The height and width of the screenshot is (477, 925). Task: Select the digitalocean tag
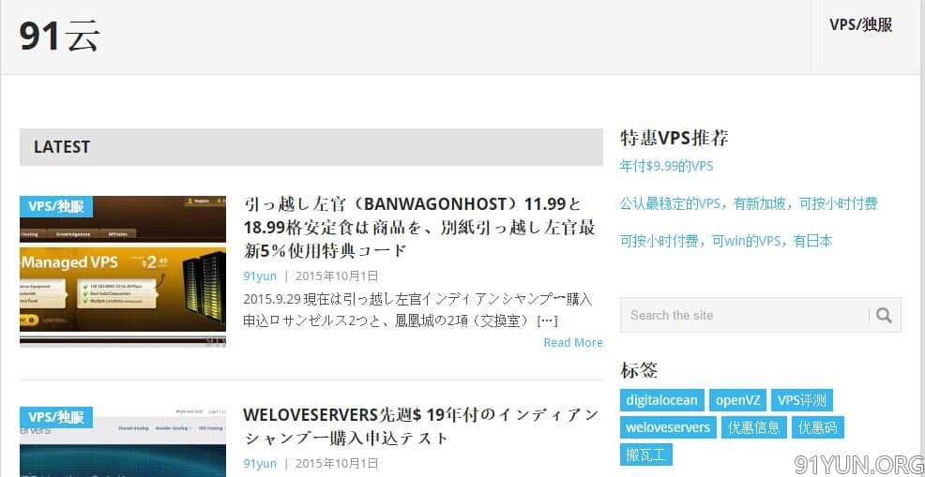coord(662,400)
